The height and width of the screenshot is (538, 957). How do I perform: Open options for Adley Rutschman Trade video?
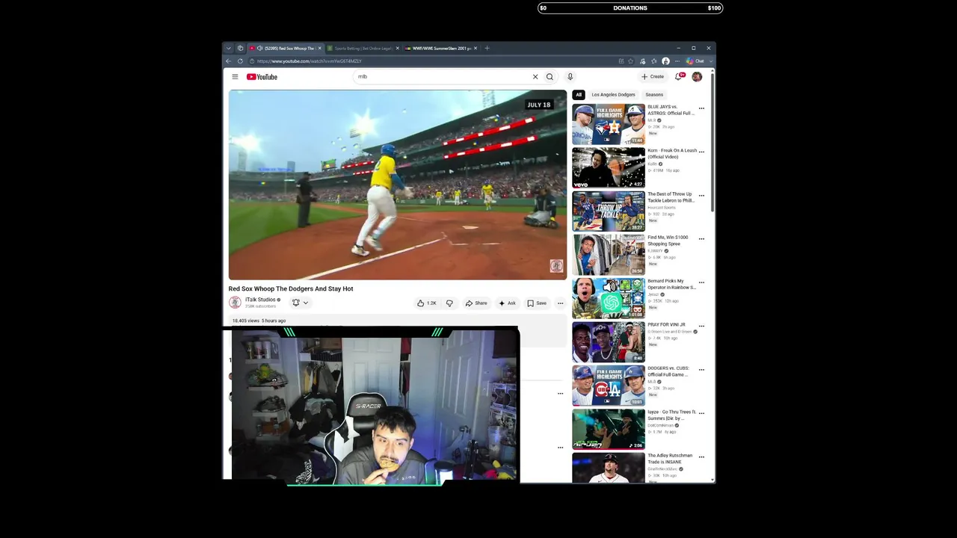[x=701, y=457]
